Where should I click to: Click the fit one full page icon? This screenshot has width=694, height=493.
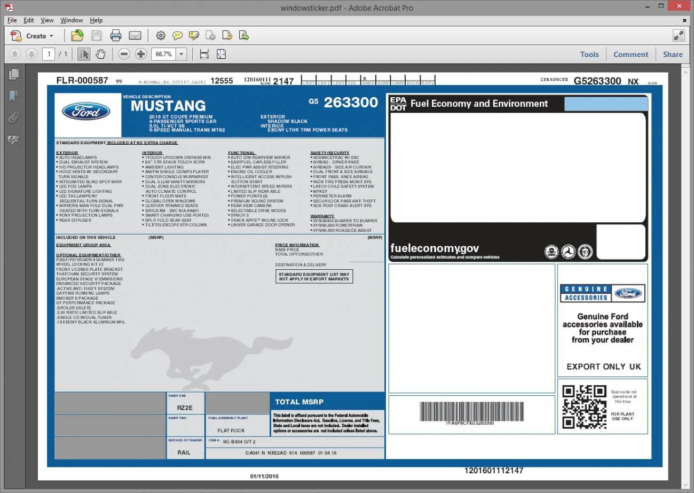[x=221, y=54]
